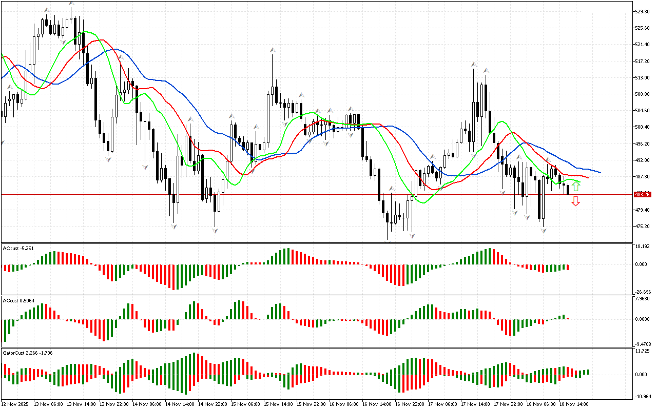Click the 12 Nov 2025 date label
This screenshot has width=657, height=410.
(x=14, y=404)
